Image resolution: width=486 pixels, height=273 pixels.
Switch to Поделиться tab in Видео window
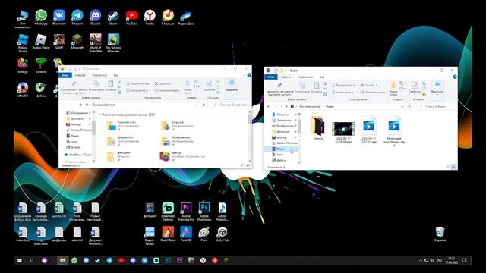point(305,77)
